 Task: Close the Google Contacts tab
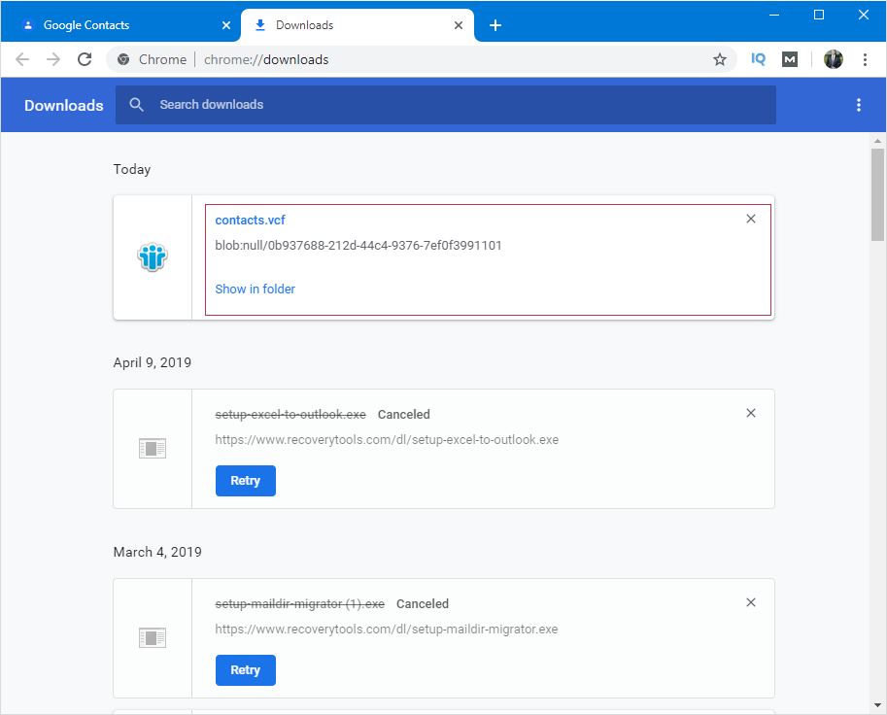pyautogui.click(x=226, y=25)
